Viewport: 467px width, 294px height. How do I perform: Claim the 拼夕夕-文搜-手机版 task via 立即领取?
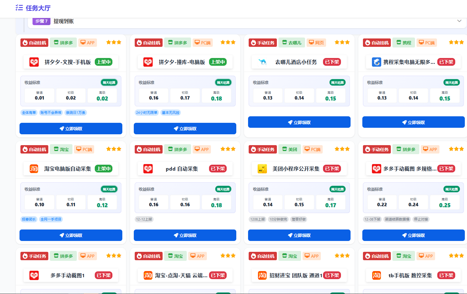[71, 129]
